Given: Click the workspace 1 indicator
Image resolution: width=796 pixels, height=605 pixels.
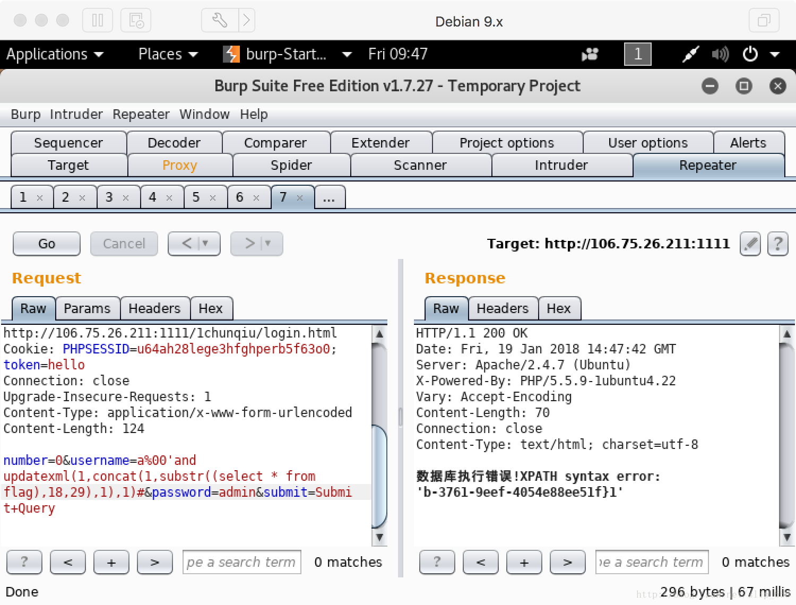Looking at the screenshot, I should pos(638,54).
